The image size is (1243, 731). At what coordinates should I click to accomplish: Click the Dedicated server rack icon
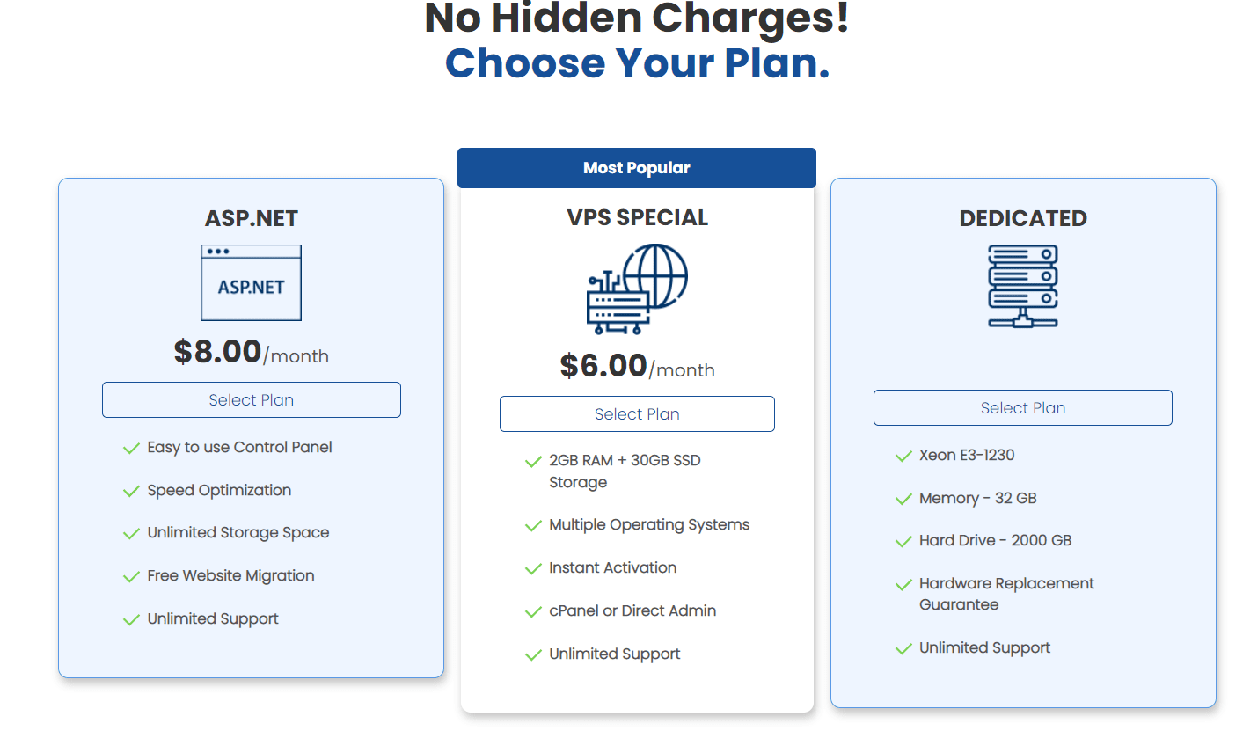coord(1023,287)
